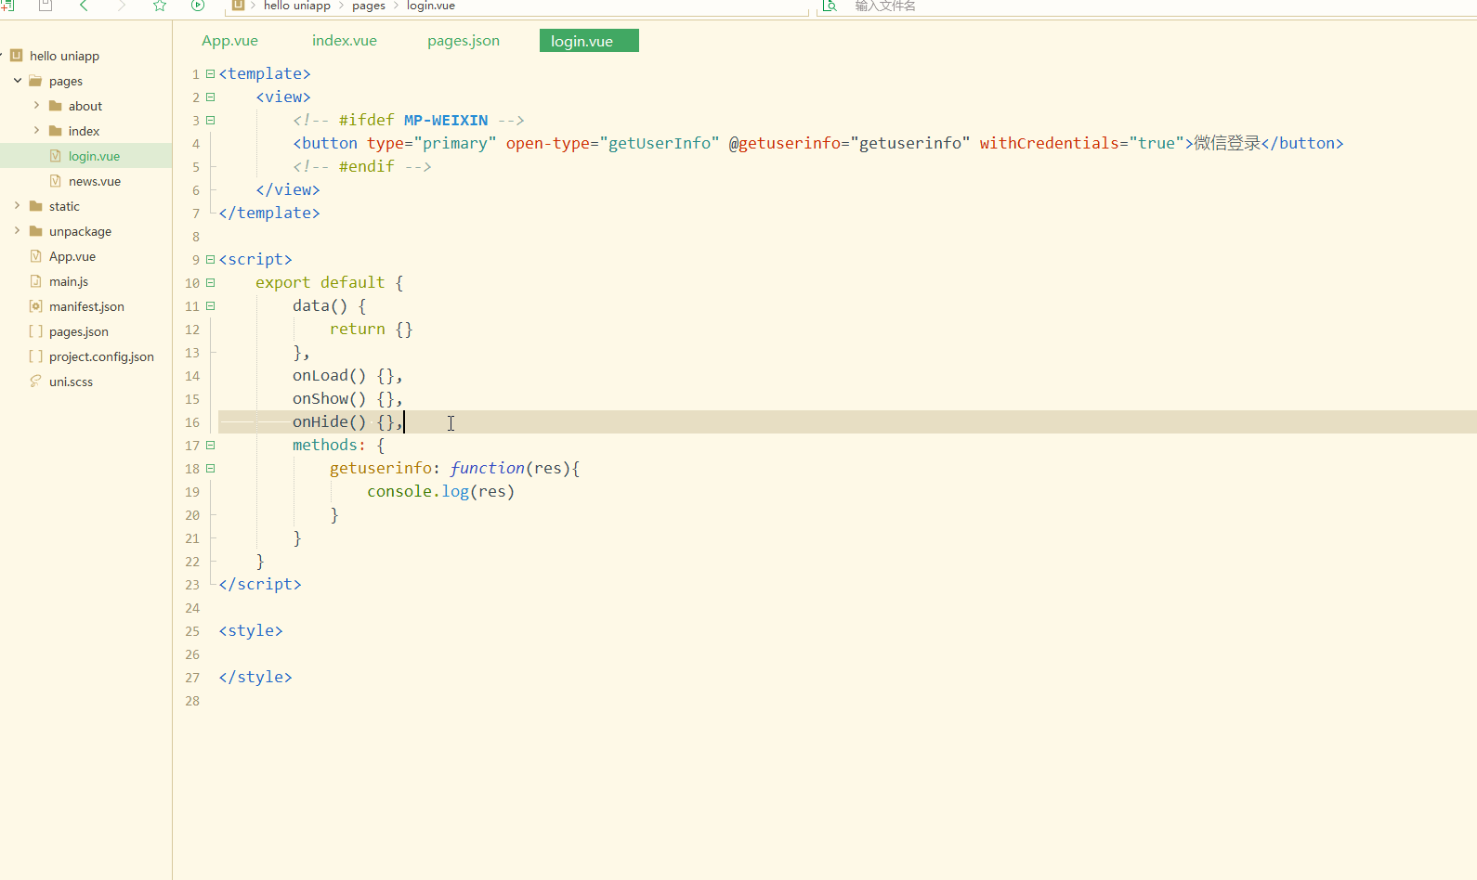Click the run play icon
Image resolution: width=1477 pixels, height=880 pixels.
(x=198, y=6)
